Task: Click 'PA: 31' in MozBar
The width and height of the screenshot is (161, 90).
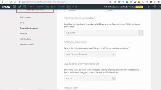Action: (x=32, y=7)
